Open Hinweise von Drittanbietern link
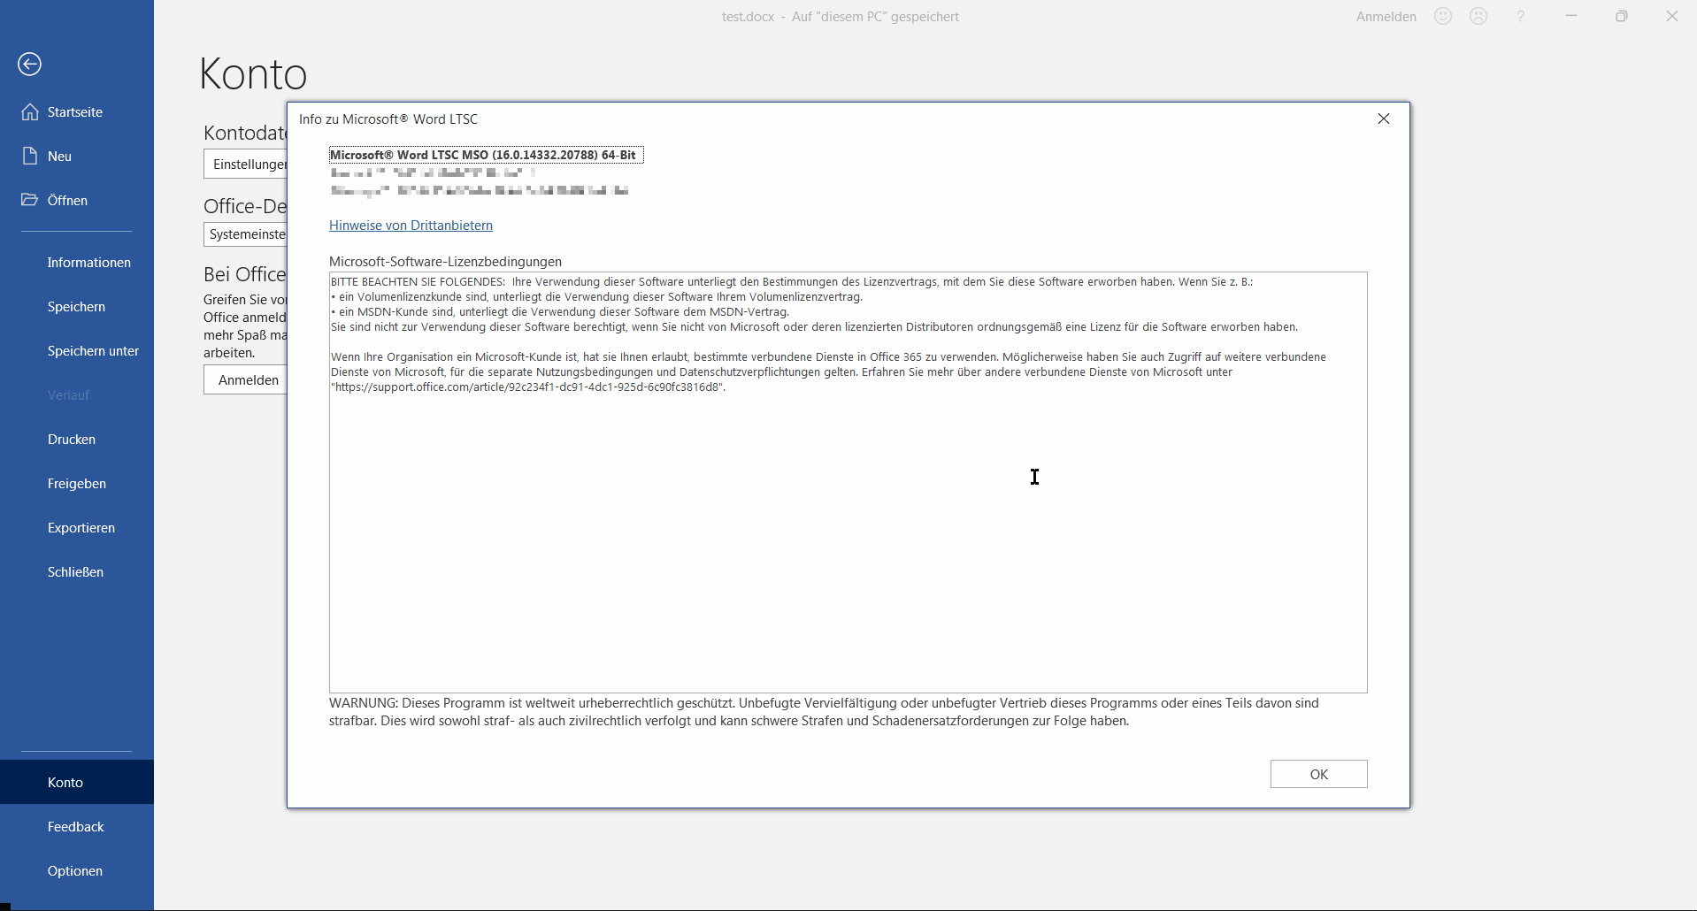Screen dimensions: 1697x911 click(411, 226)
